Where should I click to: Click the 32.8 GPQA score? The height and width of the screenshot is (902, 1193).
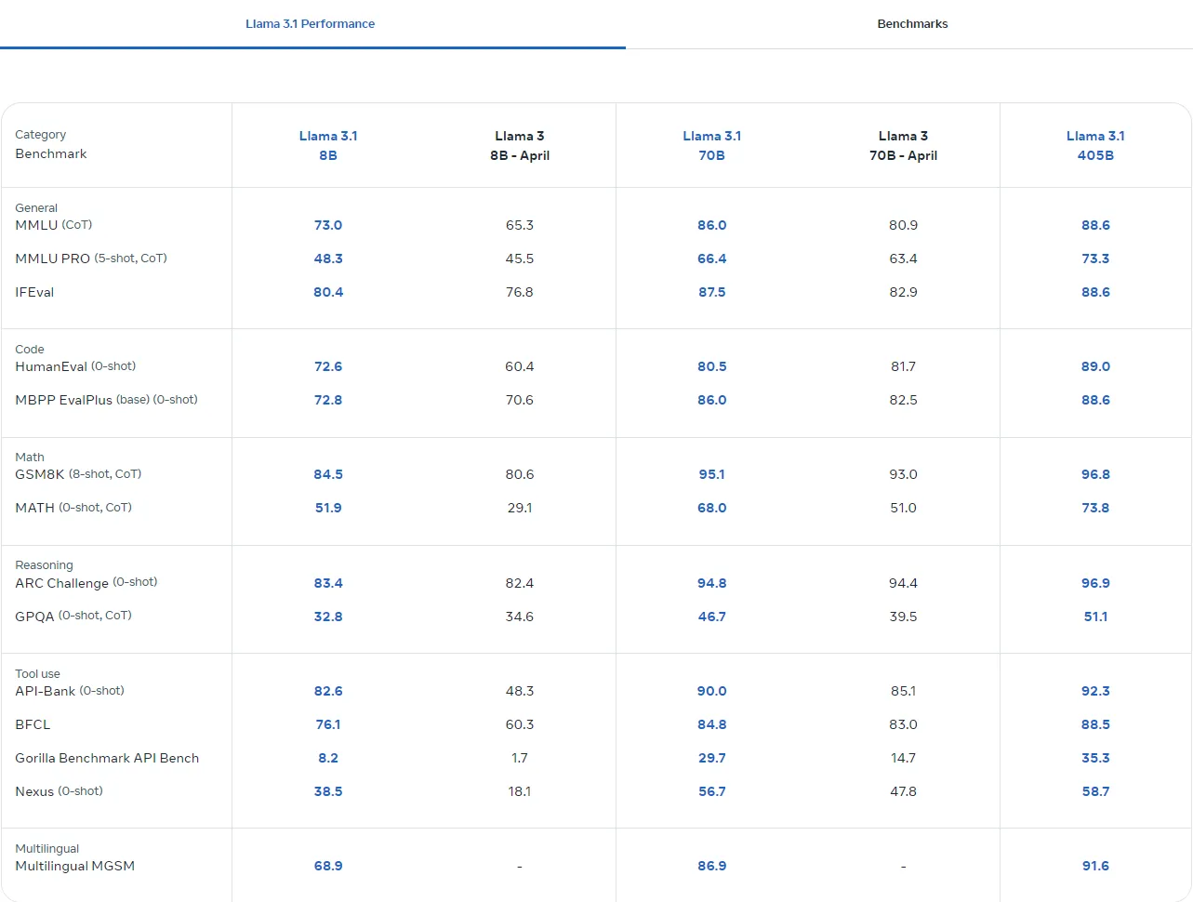pyautogui.click(x=328, y=617)
